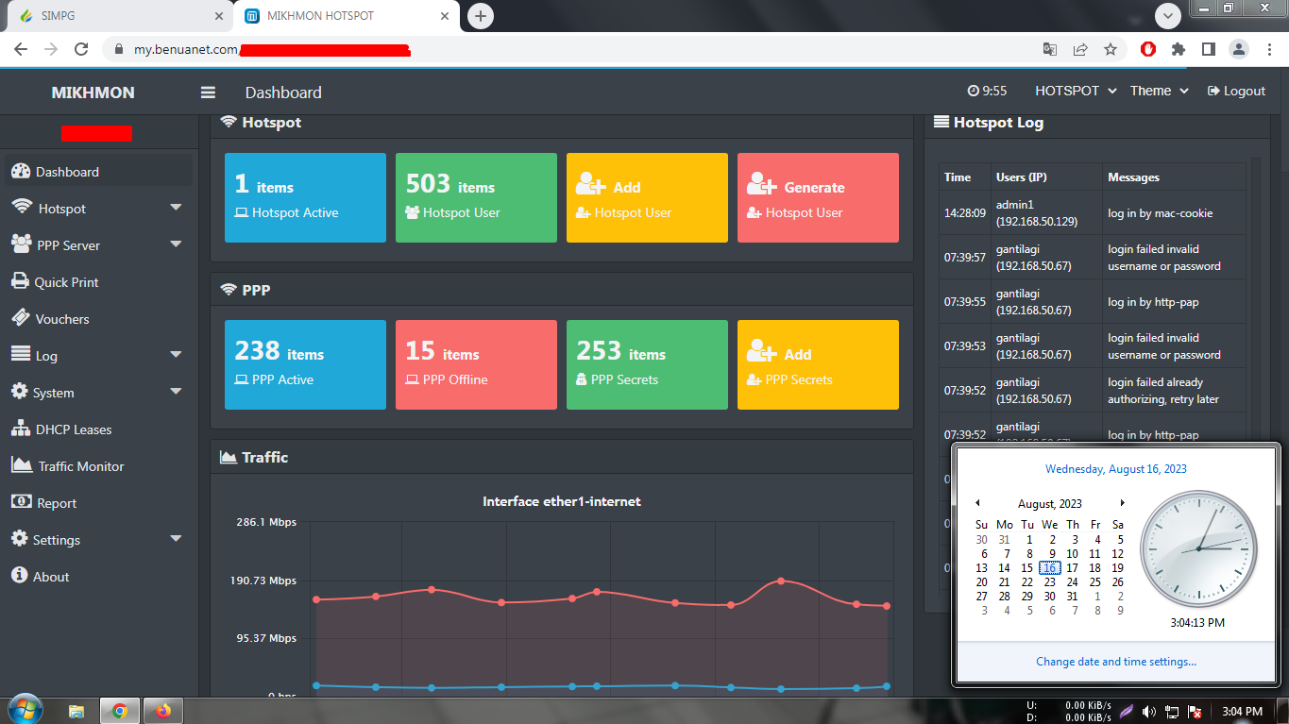The width and height of the screenshot is (1289, 724).
Task: Click the money icon beside Report
Action: click(x=21, y=502)
